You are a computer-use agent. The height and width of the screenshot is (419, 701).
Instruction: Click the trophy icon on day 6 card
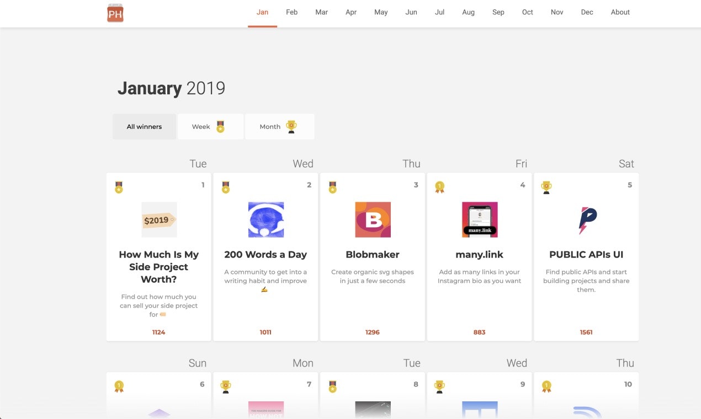[x=119, y=386]
